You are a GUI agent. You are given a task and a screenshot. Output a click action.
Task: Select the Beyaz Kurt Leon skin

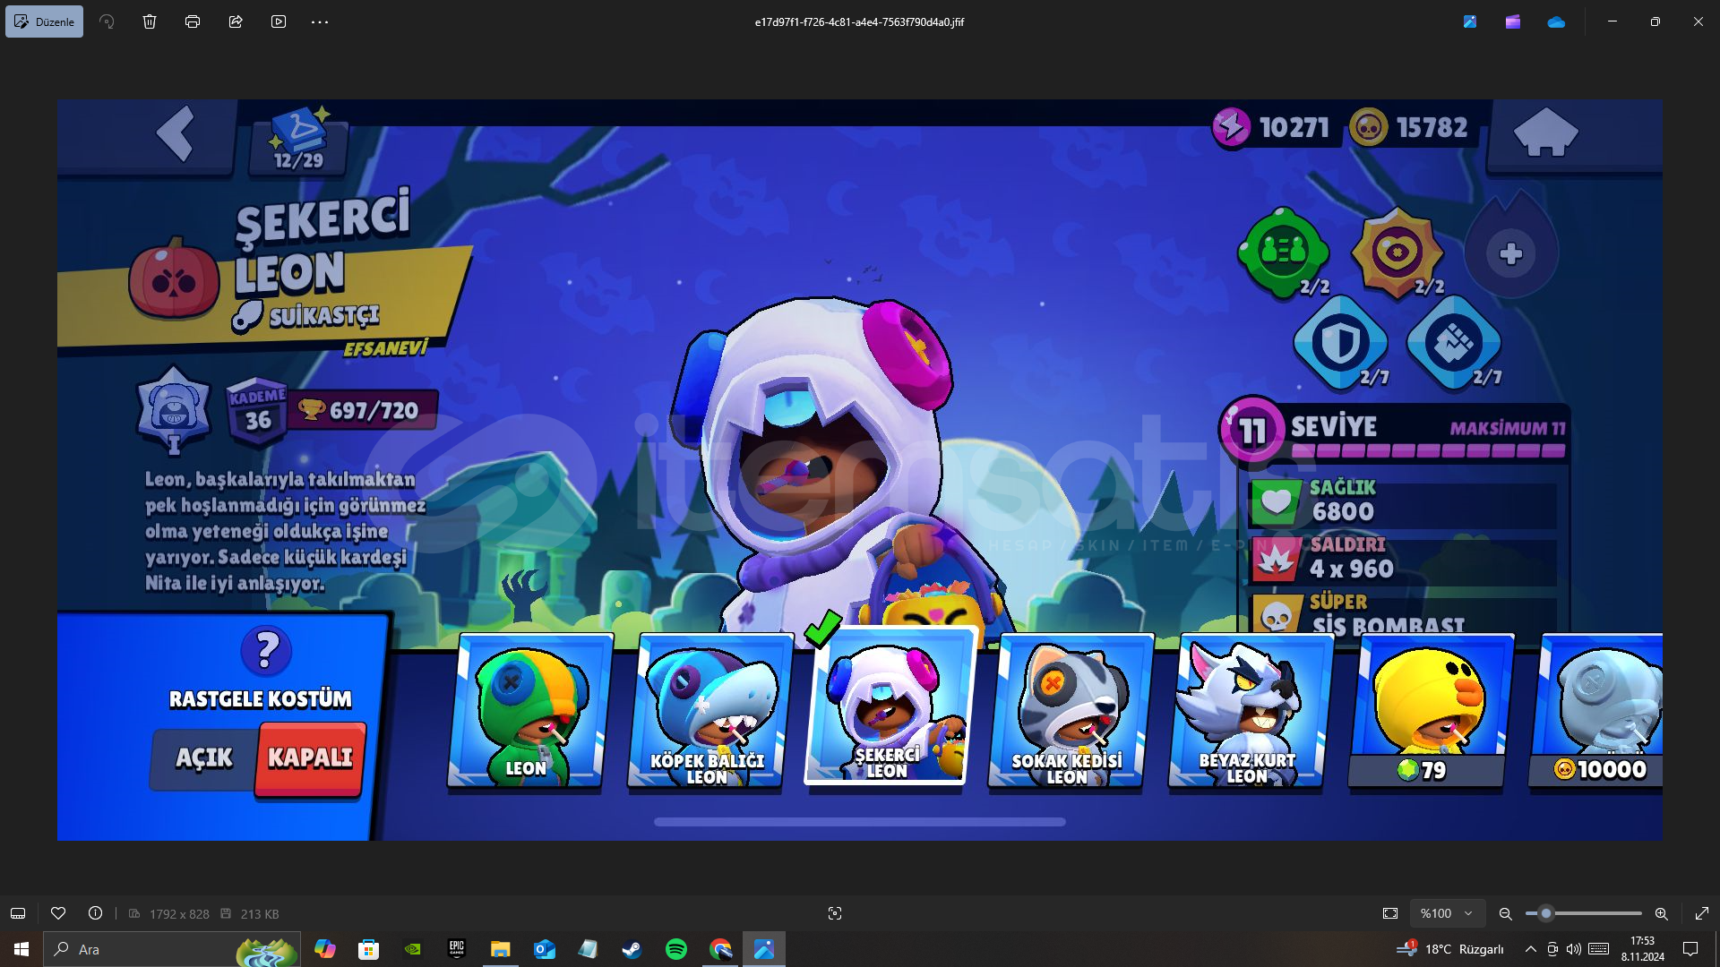pyautogui.click(x=1250, y=710)
